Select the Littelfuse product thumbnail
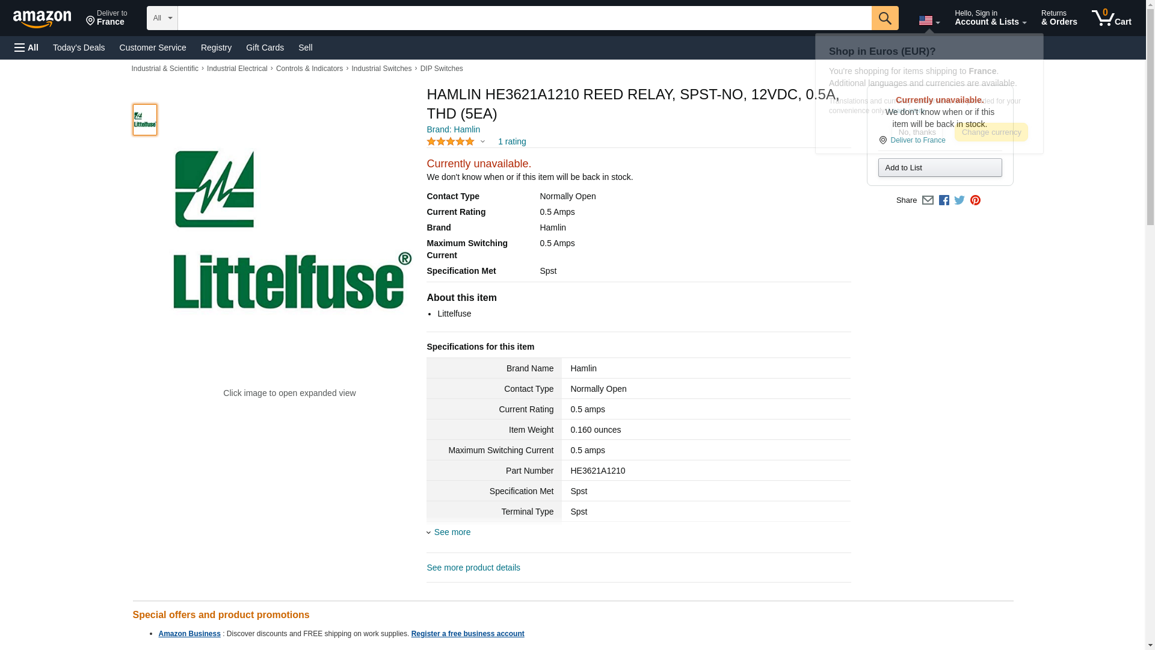 [145, 120]
